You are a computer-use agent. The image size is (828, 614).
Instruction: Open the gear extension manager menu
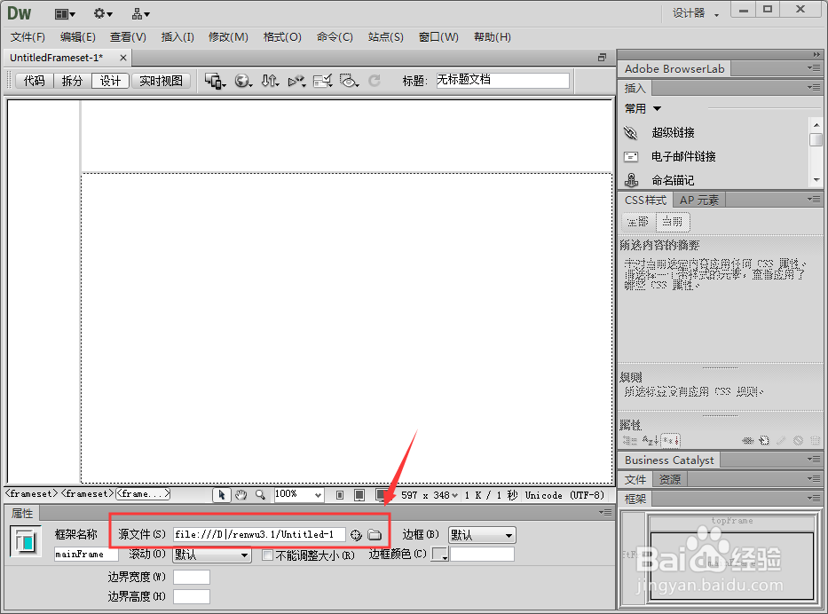[102, 13]
